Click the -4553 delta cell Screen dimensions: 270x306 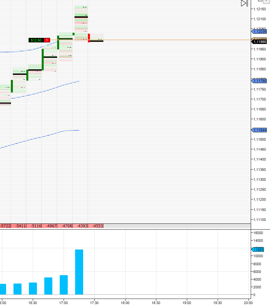click(x=96, y=226)
